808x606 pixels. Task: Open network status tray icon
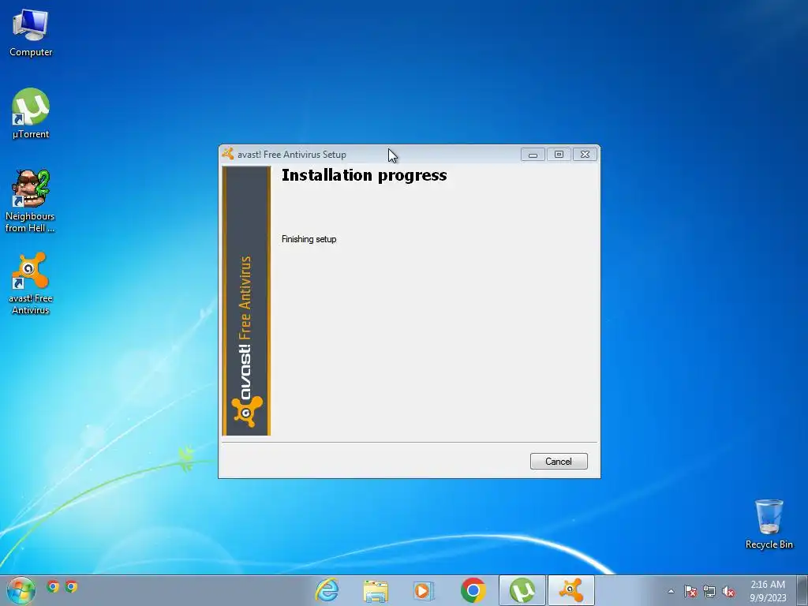pyautogui.click(x=709, y=592)
